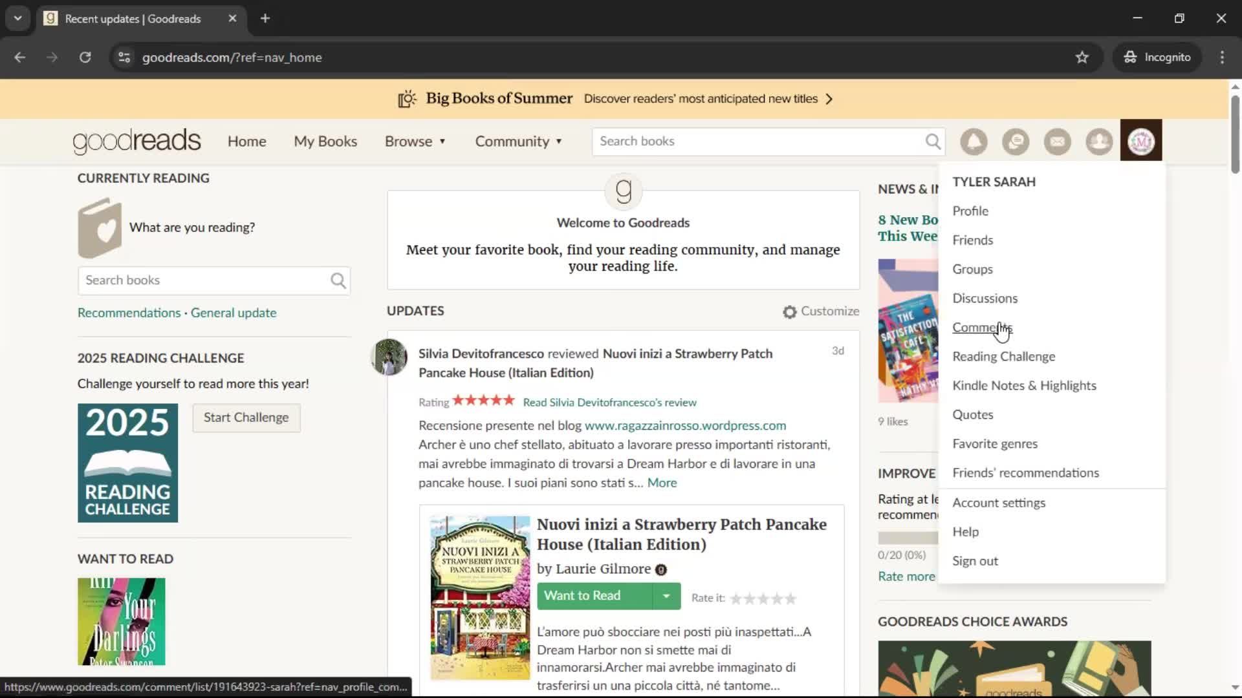Open the Nuovi inizi book title link
The width and height of the screenshot is (1242, 698).
coord(681,534)
